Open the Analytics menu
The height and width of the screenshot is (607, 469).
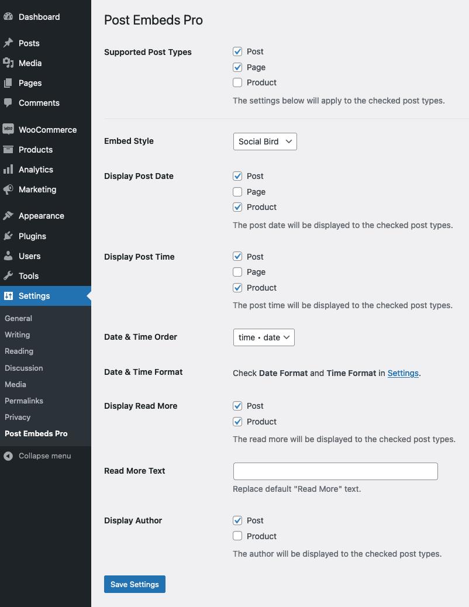click(x=46, y=169)
